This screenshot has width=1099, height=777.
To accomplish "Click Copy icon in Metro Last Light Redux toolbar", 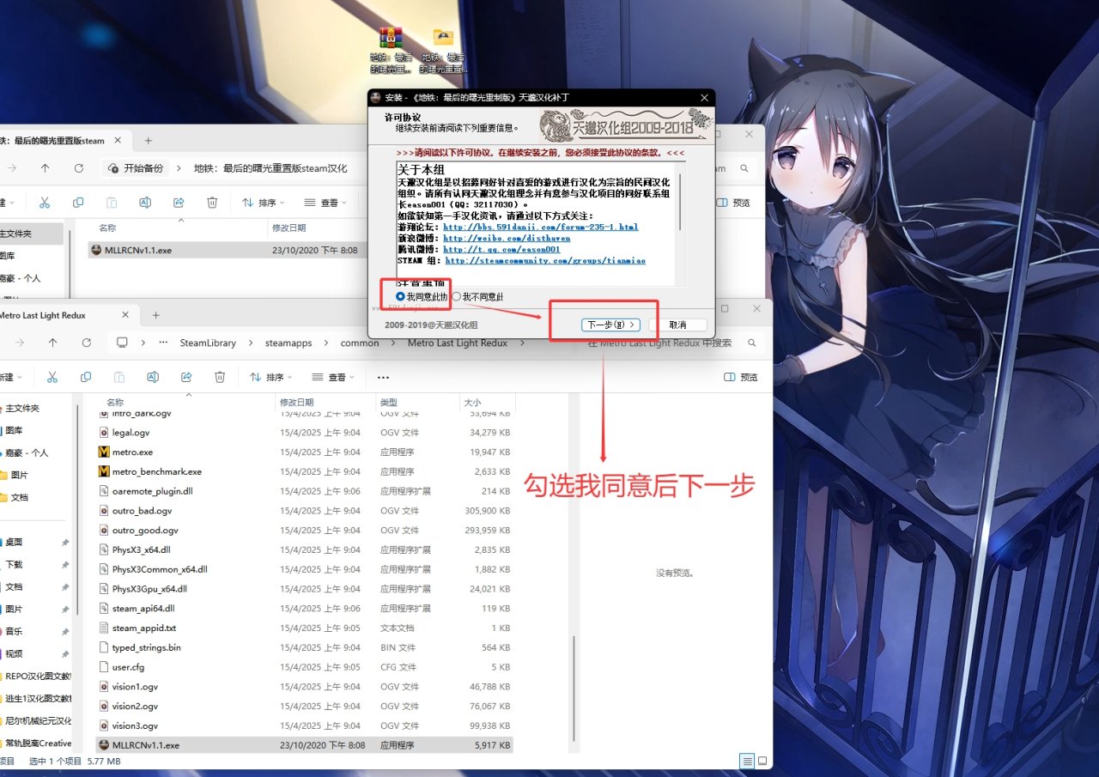I will (86, 377).
